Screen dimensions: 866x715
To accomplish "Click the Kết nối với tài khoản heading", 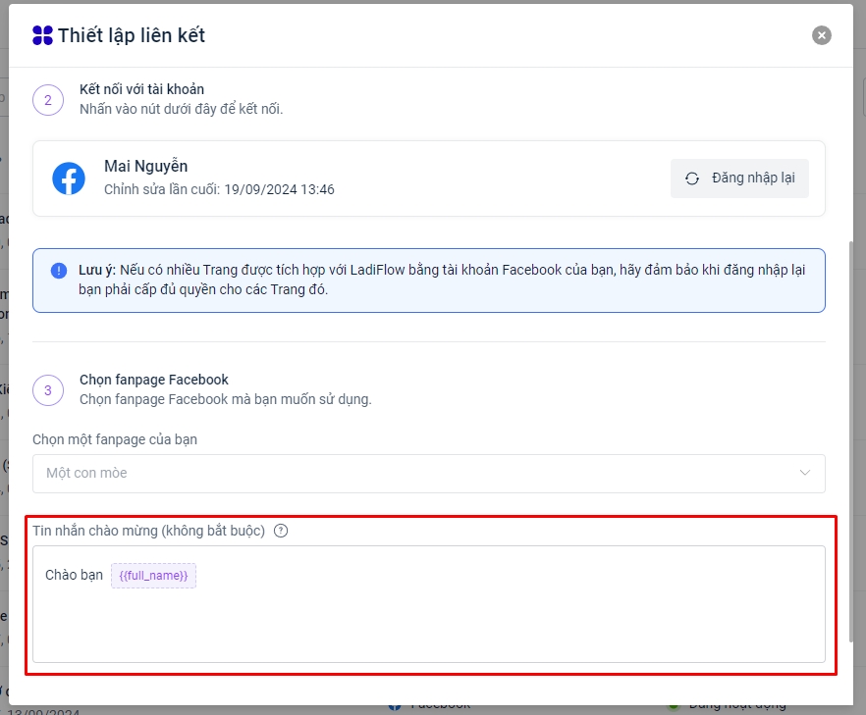I will [141, 89].
